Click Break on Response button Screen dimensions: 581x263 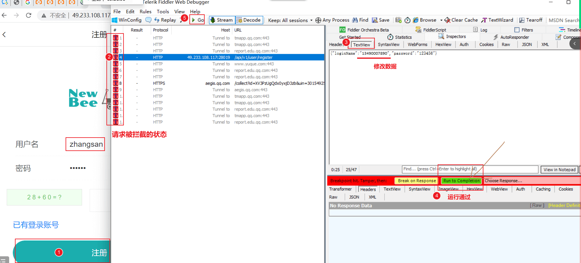[x=417, y=181]
